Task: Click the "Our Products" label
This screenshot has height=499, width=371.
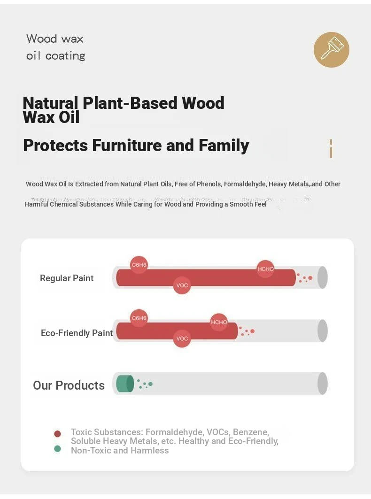Action: coord(69,385)
